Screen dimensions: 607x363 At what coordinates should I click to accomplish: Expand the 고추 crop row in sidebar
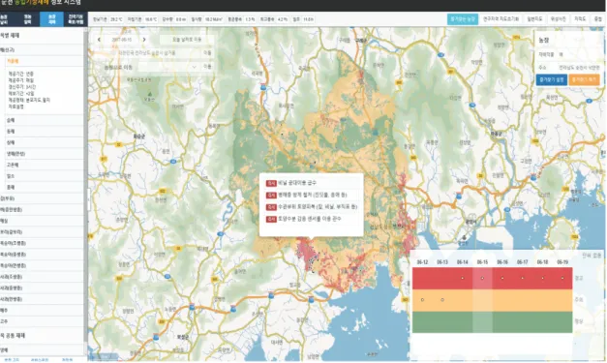[42, 321]
